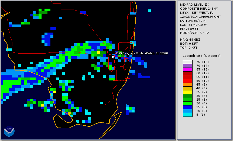
Task: Click the white location marker at Weston
Action: pos(113,57)
